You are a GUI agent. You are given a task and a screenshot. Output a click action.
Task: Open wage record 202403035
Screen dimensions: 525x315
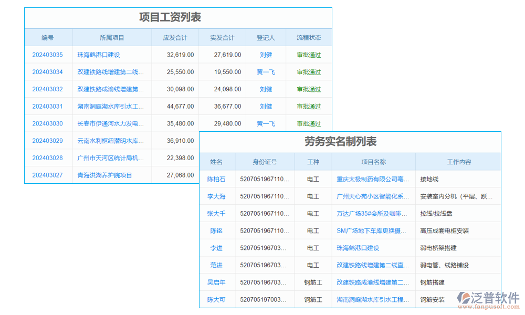coord(48,55)
